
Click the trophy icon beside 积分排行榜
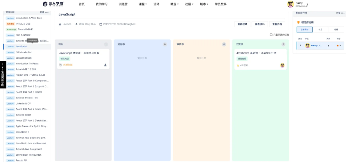point(298,23)
